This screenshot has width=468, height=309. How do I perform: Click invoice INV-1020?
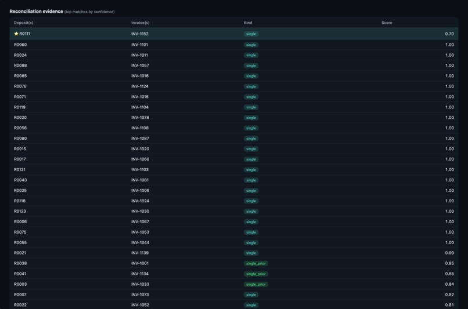(140, 148)
